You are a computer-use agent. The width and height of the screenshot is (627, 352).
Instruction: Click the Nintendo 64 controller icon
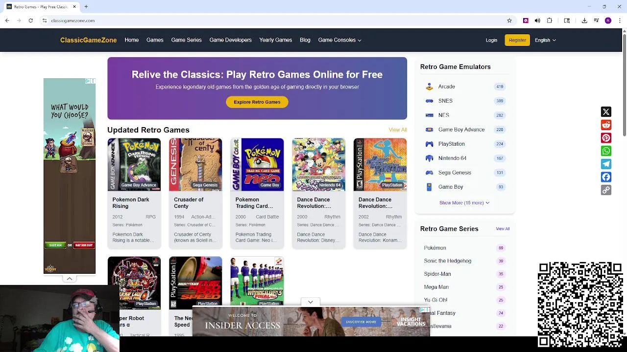coord(429,158)
